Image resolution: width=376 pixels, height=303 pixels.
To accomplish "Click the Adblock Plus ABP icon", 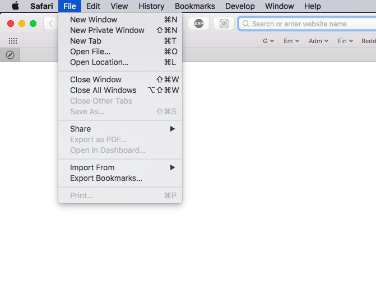I will (x=198, y=24).
